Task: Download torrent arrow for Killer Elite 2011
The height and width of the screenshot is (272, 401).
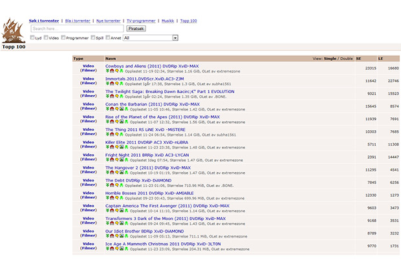Action: pos(107,147)
